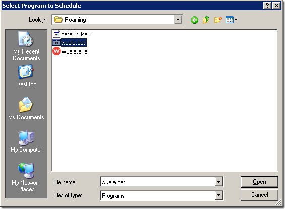
Task: Open the View menu icon
Action: 231,20
